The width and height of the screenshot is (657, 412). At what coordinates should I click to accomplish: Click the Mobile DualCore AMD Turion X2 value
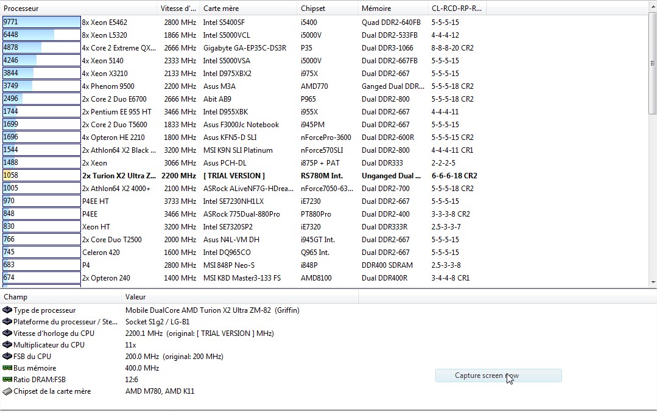point(213,310)
